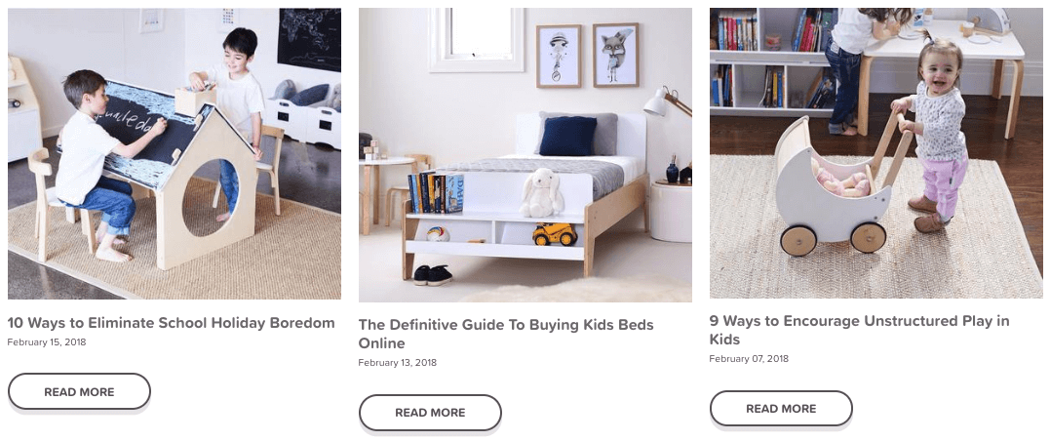The height and width of the screenshot is (441, 1050).
Task: Click READ MORE under School Holiday Boredom
Action: (x=79, y=392)
